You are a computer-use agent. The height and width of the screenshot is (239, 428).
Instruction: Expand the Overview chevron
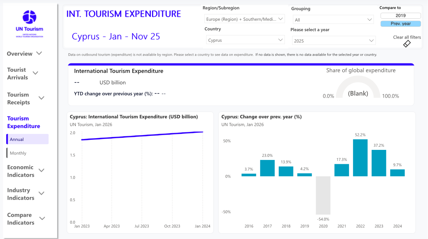coord(39,53)
